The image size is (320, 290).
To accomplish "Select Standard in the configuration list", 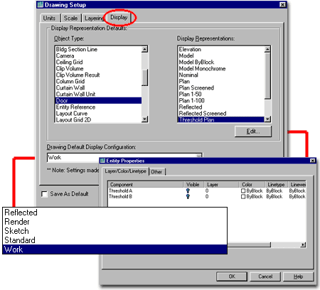I will point(114,240).
